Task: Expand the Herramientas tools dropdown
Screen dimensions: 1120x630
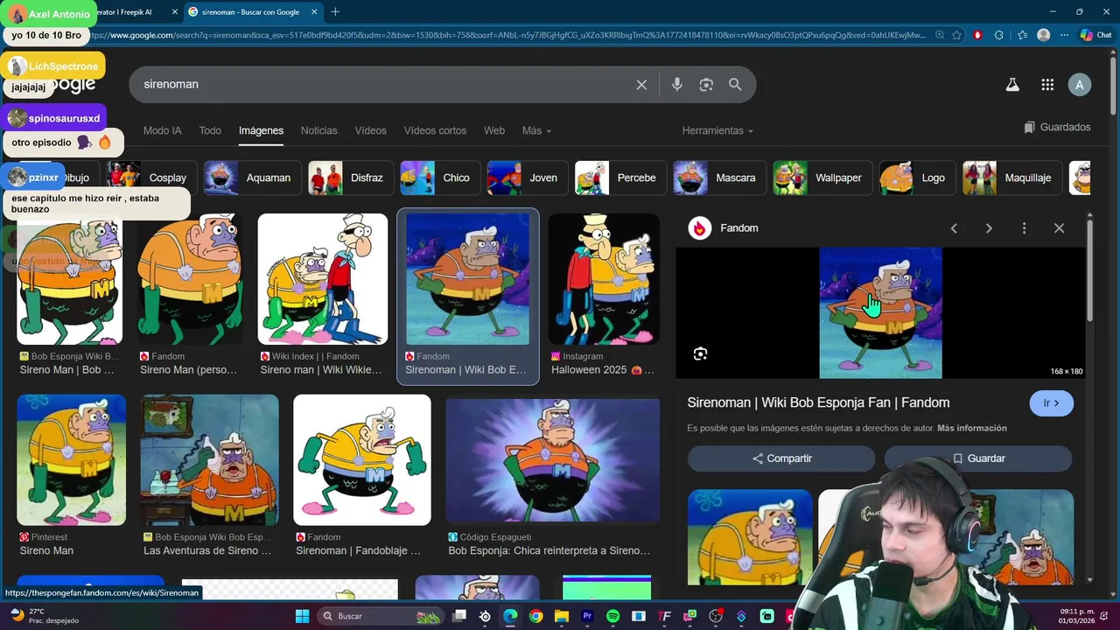Action: [717, 130]
